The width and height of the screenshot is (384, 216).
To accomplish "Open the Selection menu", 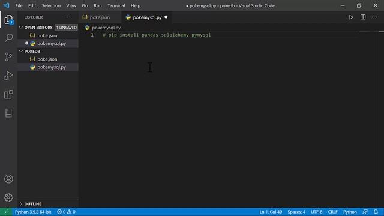I will coord(51,5).
